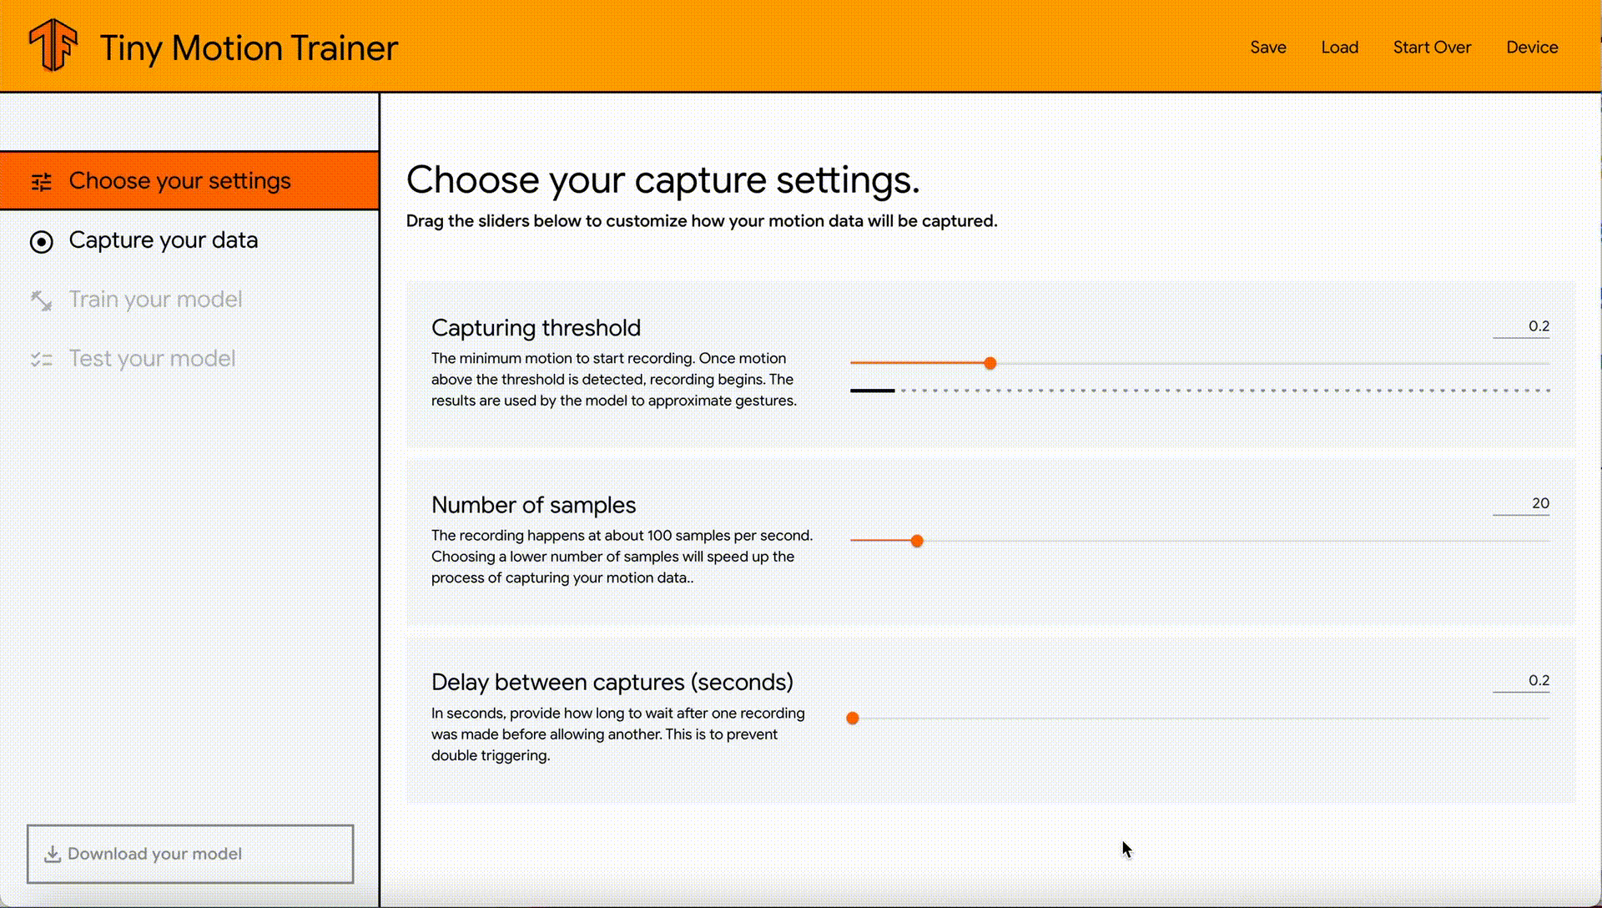Click the Start Over menu option
The image size is (1602, 908).
[1433, 48]
